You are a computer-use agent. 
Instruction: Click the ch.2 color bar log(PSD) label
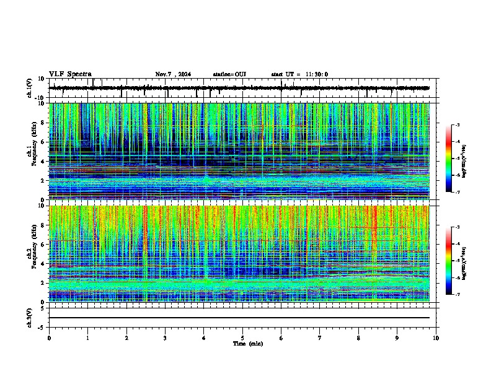[x=464, y=263]
